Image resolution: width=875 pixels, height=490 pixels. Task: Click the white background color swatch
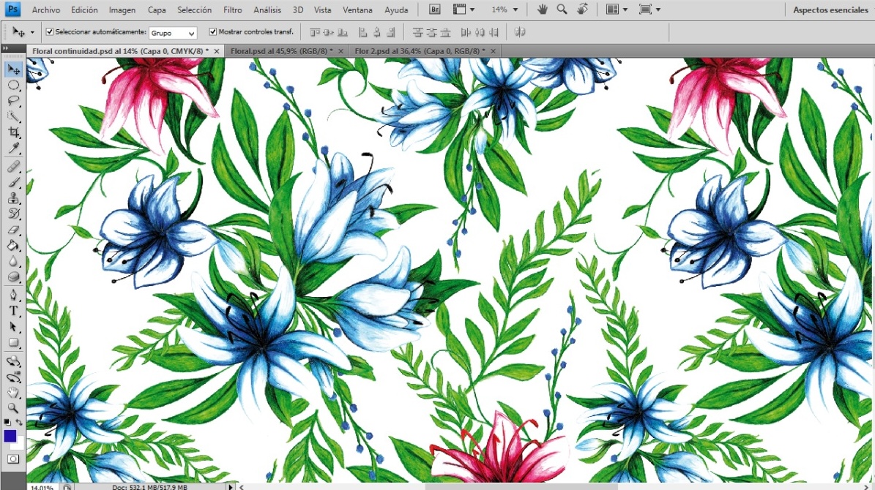coord(20,445)
